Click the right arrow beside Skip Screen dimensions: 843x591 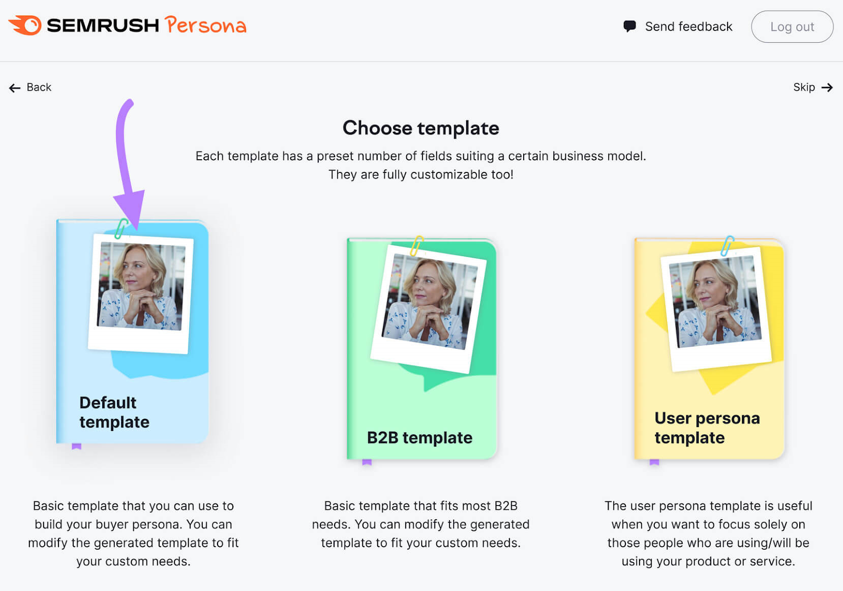[827, 88]
